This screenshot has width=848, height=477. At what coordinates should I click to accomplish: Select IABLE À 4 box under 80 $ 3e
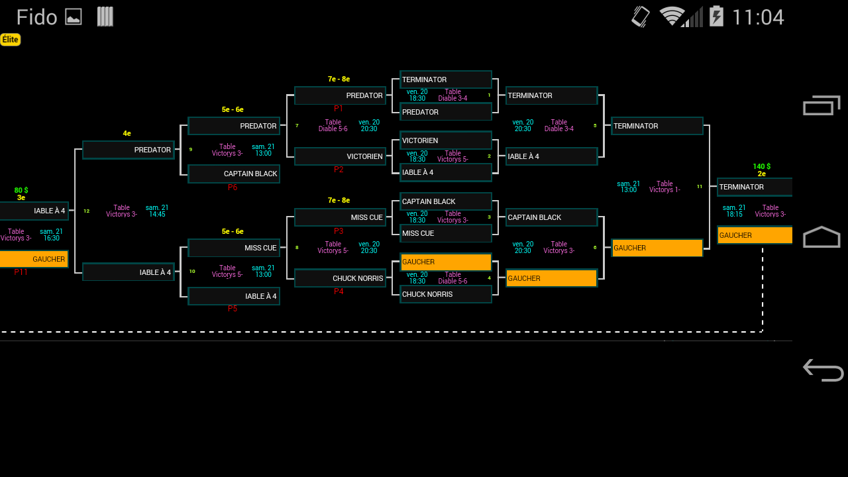coord(34,211)
